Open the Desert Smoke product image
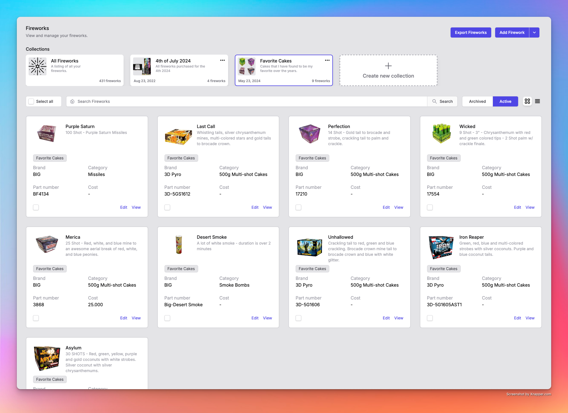568x413 pixels. click(x=179, y=244)
